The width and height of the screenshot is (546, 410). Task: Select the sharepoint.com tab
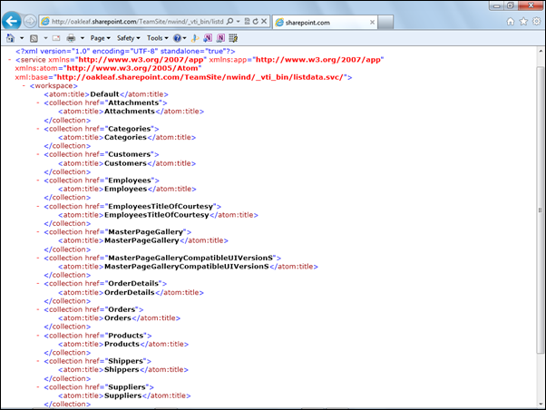[x=317, y=20]
